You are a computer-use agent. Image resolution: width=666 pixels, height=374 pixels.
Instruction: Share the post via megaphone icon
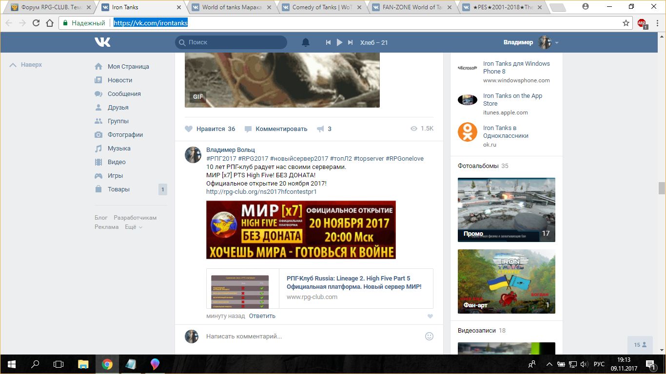(320, 129)
